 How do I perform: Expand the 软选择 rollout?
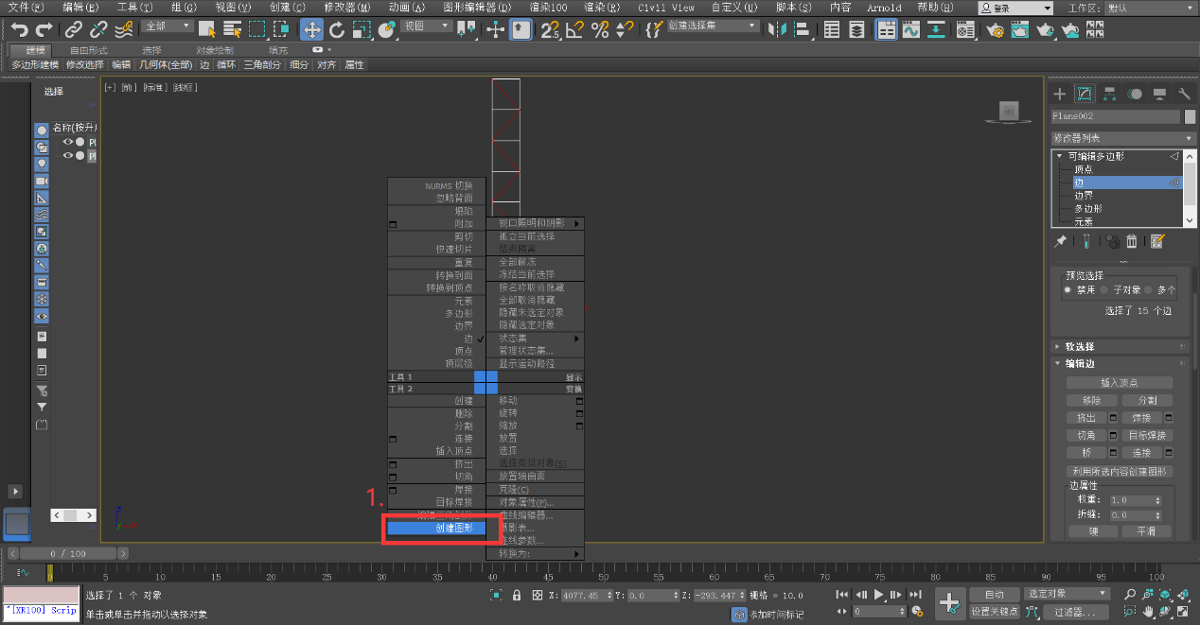pyautogui.click(x=1080, y=347)
